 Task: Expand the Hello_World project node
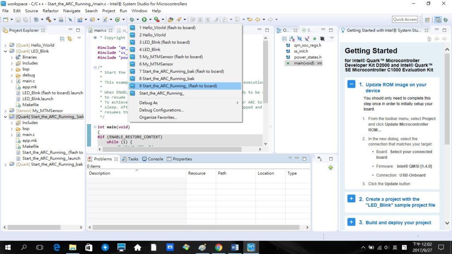5,45
